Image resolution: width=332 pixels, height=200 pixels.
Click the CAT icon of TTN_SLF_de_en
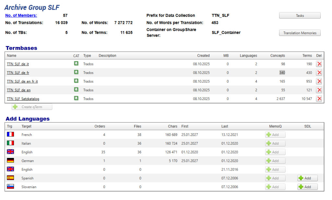(76, 90)
